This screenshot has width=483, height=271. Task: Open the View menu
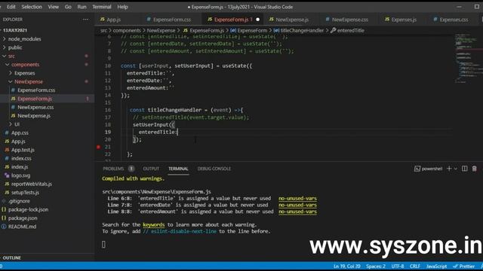coord(54,7)
